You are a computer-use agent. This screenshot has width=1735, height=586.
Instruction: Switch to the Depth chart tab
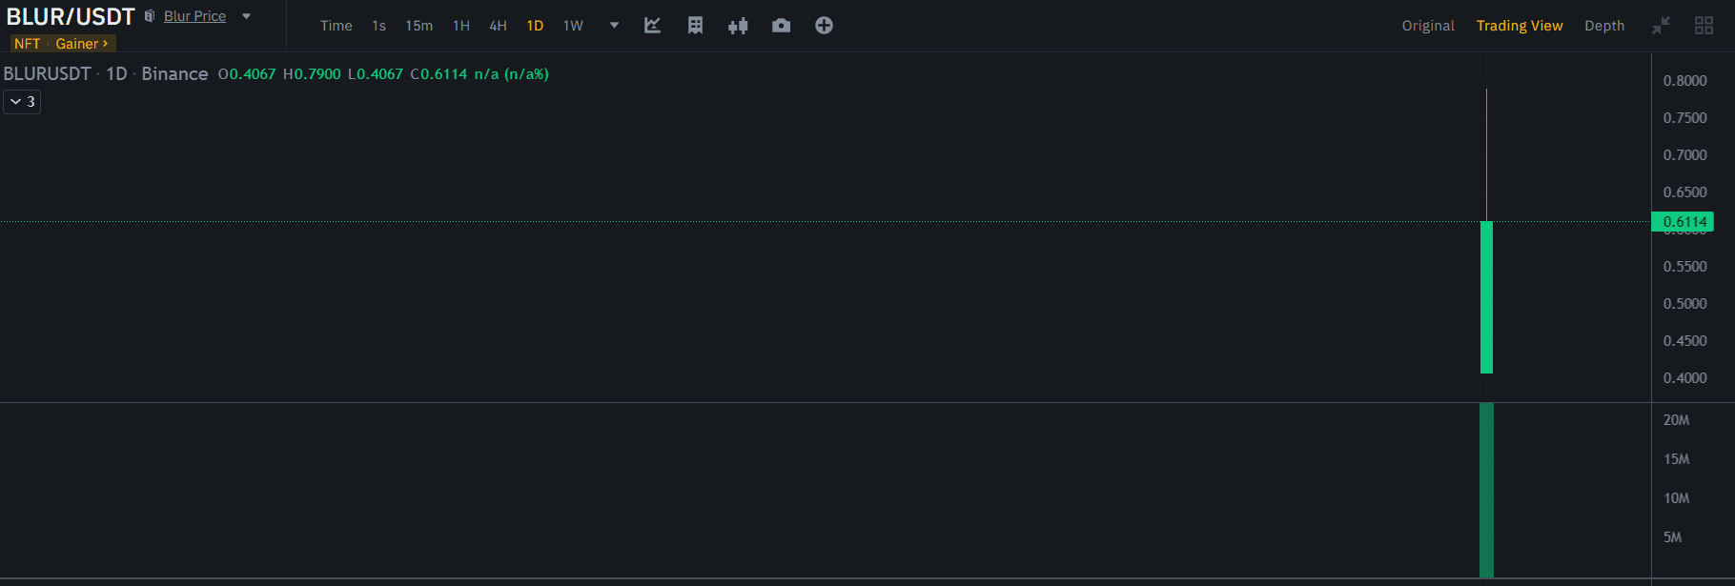click(1603, 26)
